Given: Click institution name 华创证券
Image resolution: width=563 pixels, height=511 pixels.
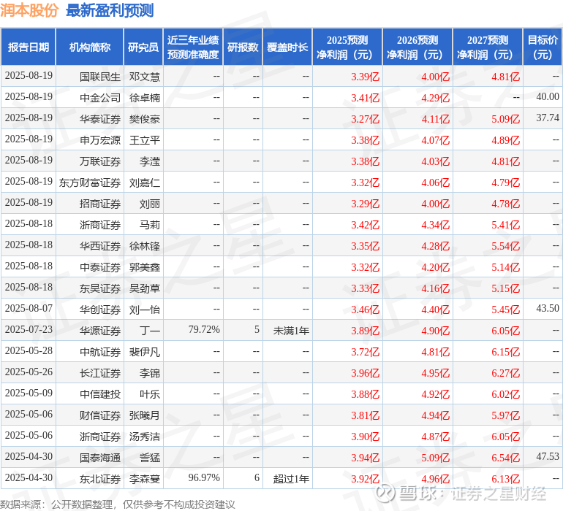Looking at the screenshot, I should pyautogui.click(x=100, y=309).
